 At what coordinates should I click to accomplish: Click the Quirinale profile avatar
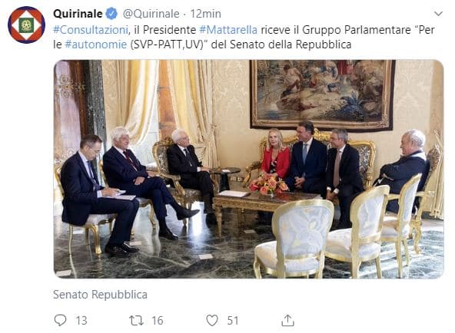pos(26,25)
